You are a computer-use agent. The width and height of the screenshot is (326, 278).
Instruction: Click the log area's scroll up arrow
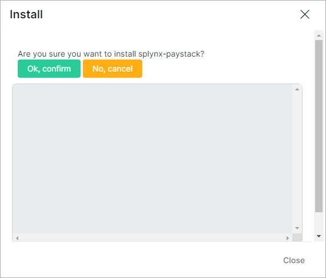(x=297, y=89)
